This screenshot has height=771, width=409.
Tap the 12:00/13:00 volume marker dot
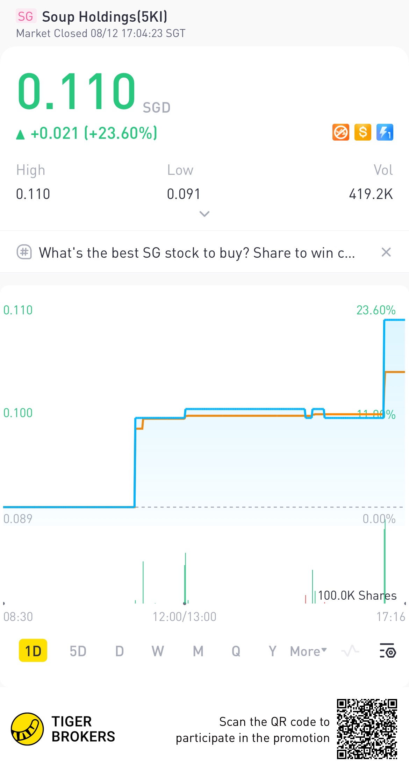(185, 603)
